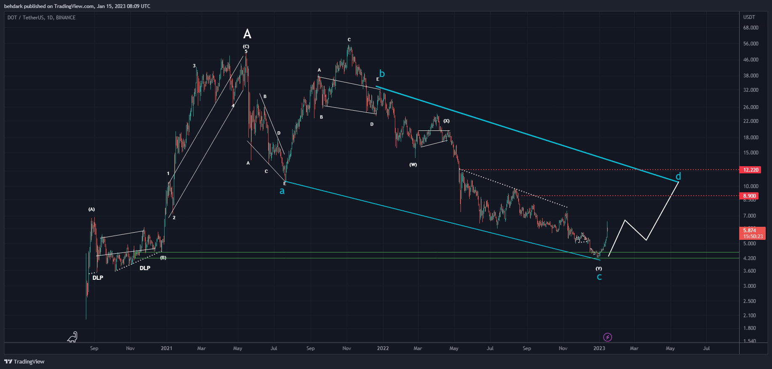Click the USDT currency label
The height and width of the screenshot is (369, 772).
click(749, 17)
